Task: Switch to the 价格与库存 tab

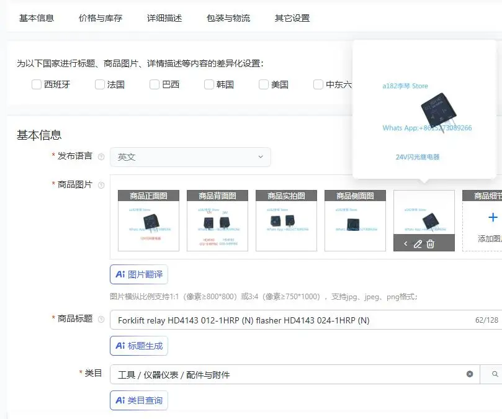Action: point(101,18)
